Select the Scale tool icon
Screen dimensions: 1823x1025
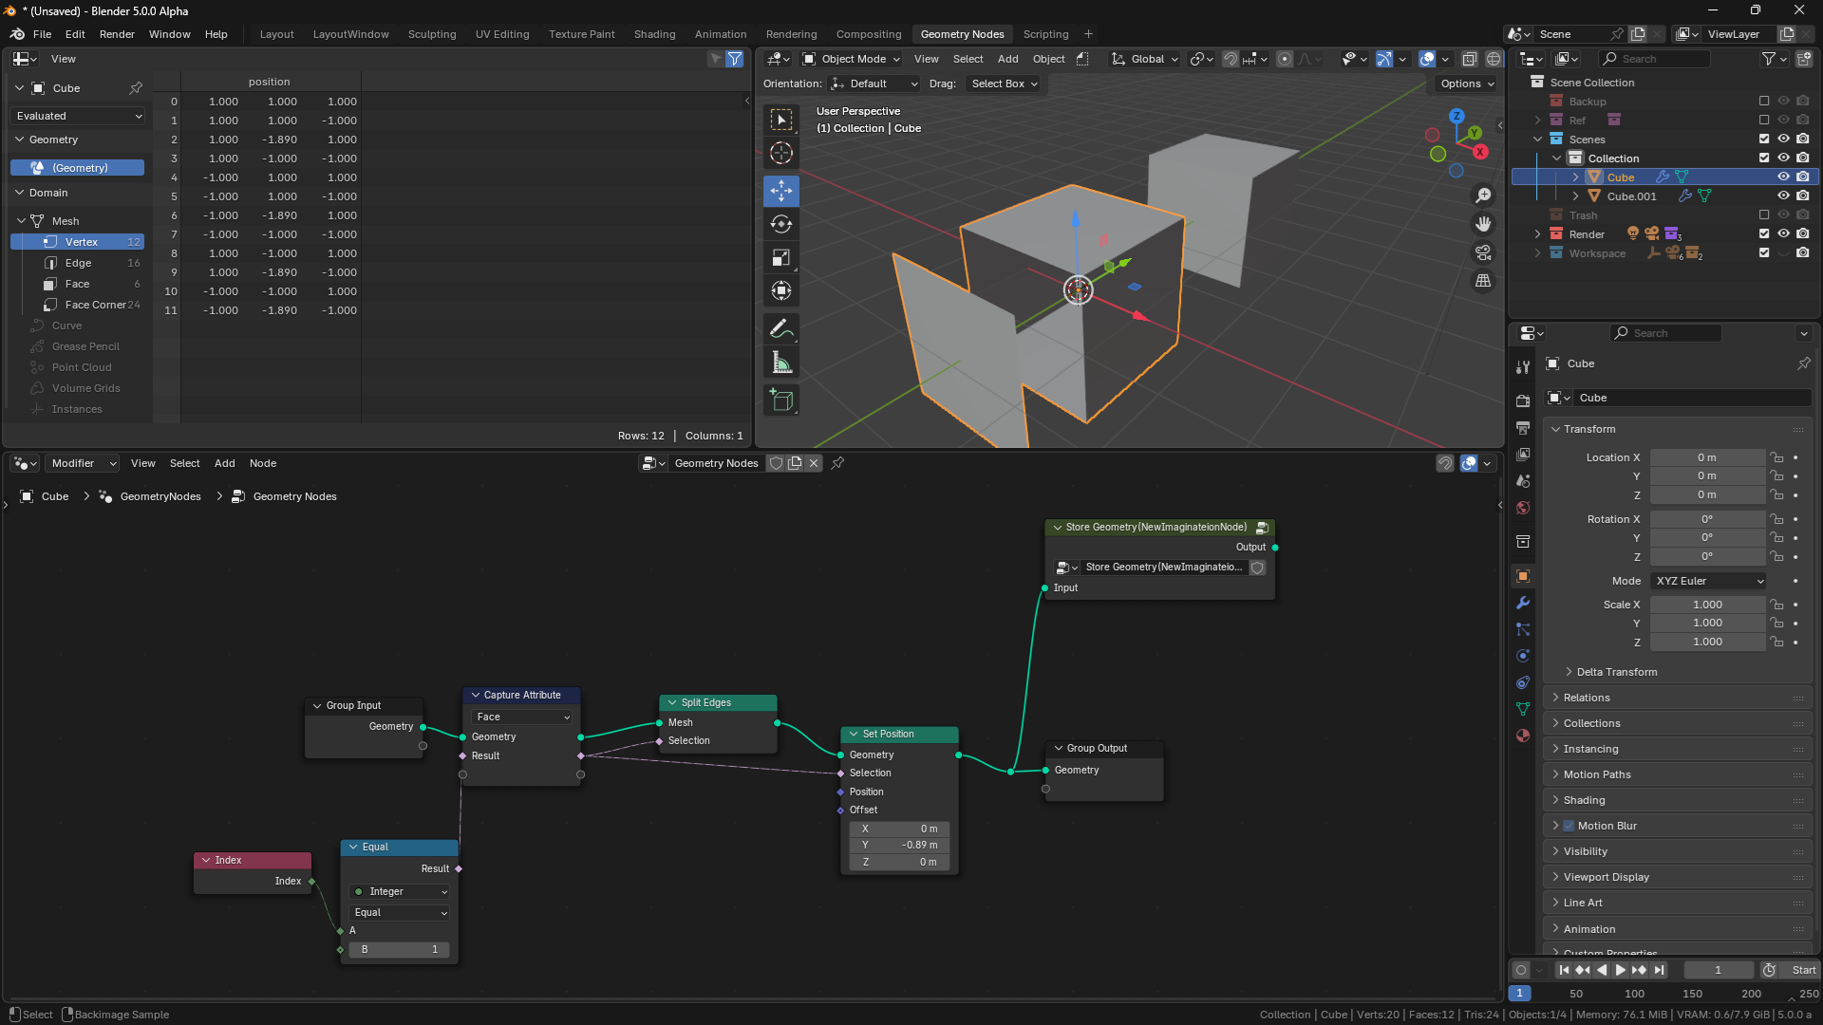point(781,258)
